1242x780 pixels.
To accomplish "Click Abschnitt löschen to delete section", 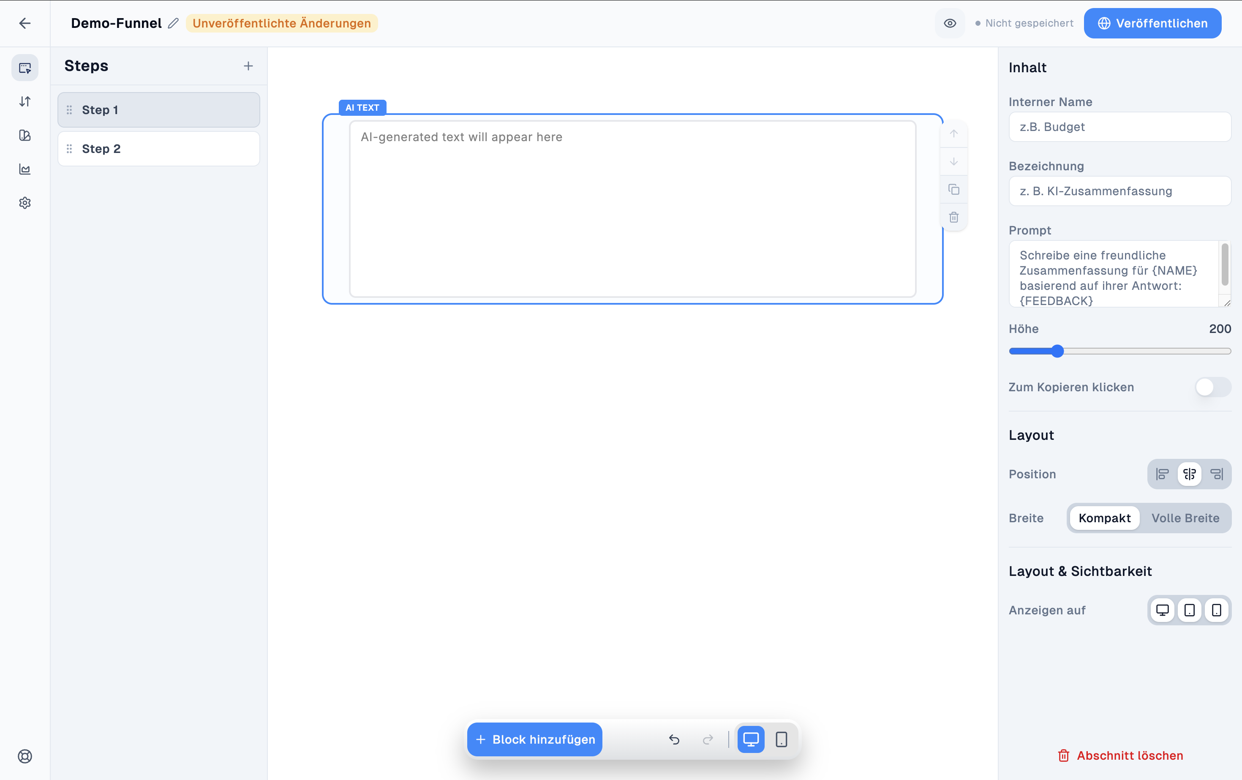I will point(1120,756).
